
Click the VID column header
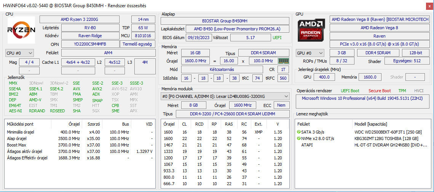pyautogui.click(x=143, y=124)
